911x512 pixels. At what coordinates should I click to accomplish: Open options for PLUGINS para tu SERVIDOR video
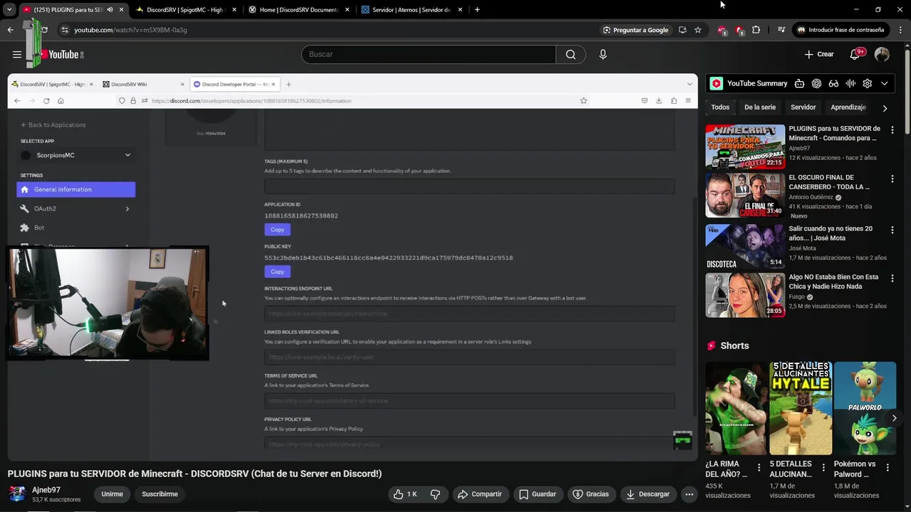point(892,130)
